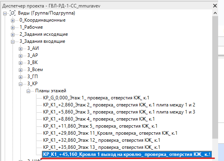Screen dimensions: 224x161
Task: Click the vertical scrollbar thumb in project browser
Action: pyautogui.click(x=215, y=77)
